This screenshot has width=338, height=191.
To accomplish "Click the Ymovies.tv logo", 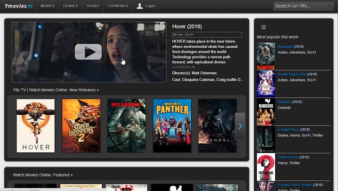I will pos(18,6).
